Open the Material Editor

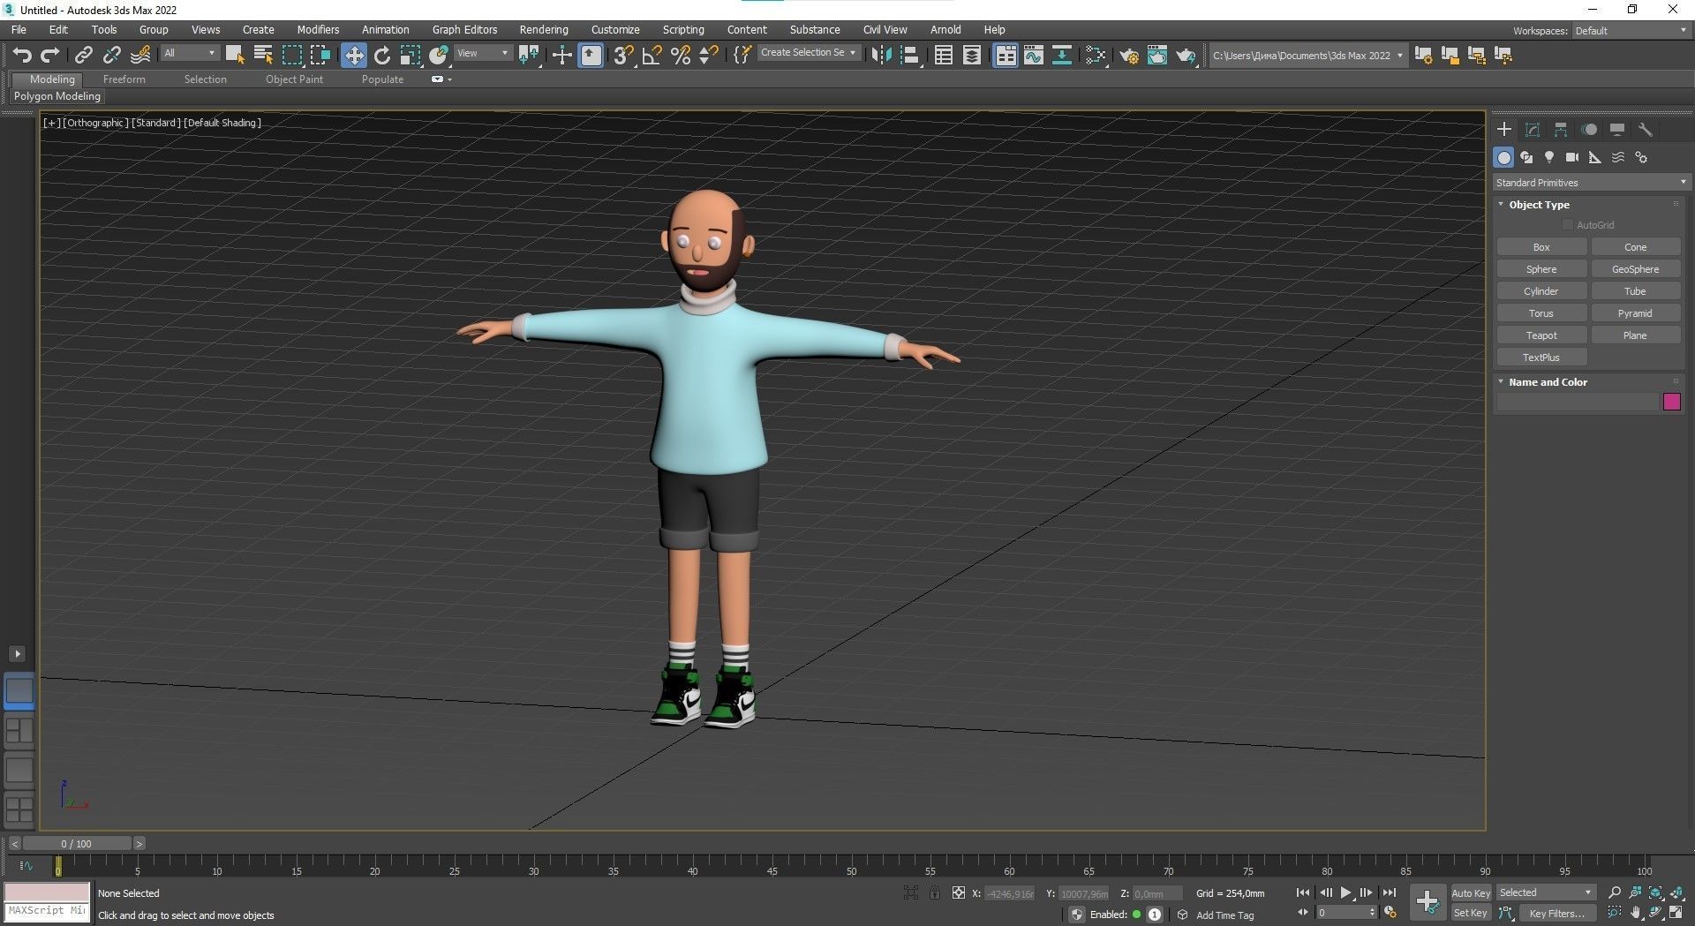click(1157, 55)
